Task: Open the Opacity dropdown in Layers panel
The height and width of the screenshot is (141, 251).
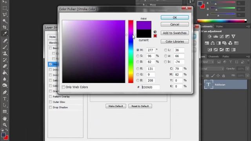Action: (247, 69)
